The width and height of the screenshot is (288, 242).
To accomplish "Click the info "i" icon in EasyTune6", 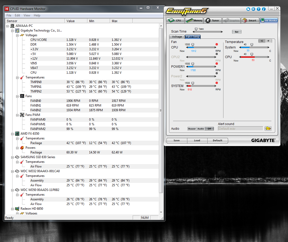I will pyautogui.click(x=264, y=9).
